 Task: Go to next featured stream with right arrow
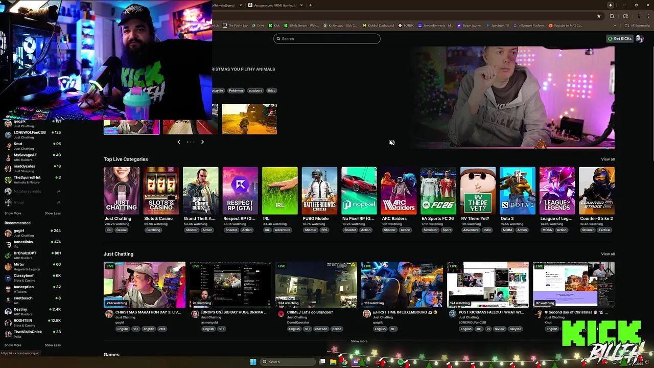tap(202, 142)
